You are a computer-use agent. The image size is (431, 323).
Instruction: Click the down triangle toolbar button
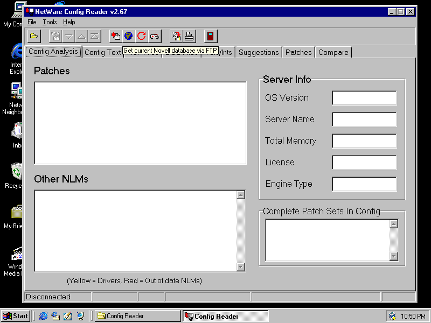[68, 36]
